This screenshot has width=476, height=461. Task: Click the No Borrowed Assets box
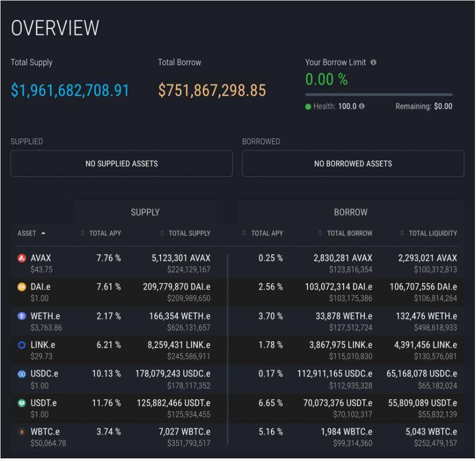point(353,163)
